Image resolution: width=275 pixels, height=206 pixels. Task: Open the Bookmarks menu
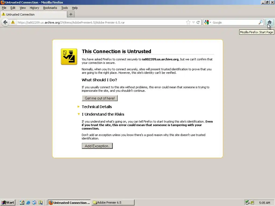pyautogui.click(x=50, y=8)
